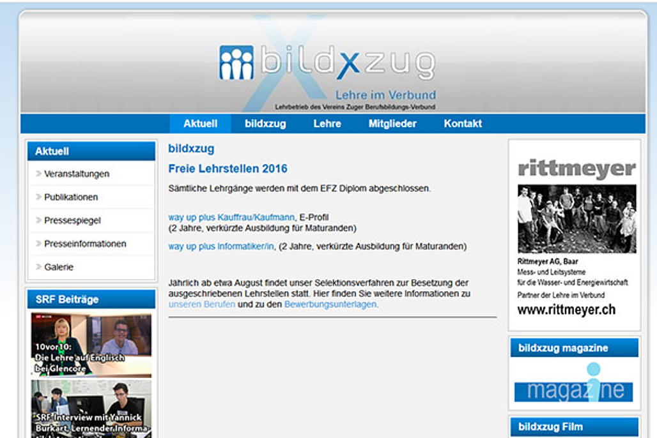Follow the unseren Berufen link
657x438 pixels.
pyautogui.click(x=201, y=305)
